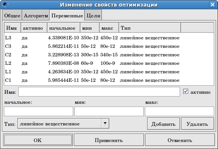Click the макс column header
The image size is (218, 149).
pyautogui.click(x=109, y=28)
